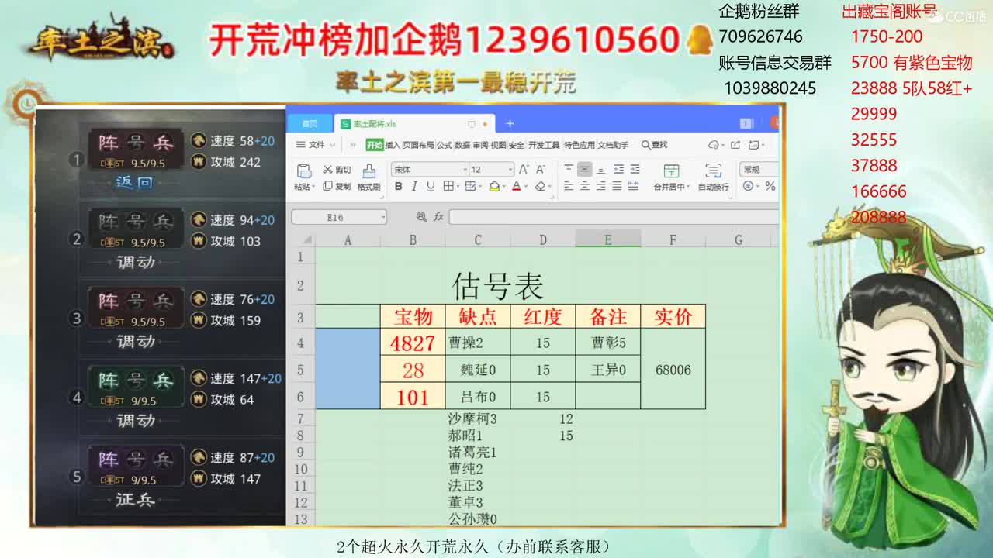Click 调动 button under team 3
Image resolution: width=993 pixels, height=558 pixels.
click(x=136, y=341)
